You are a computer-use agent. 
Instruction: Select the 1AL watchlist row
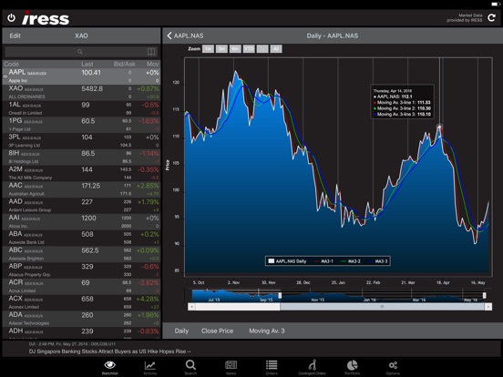coord(81,108)
